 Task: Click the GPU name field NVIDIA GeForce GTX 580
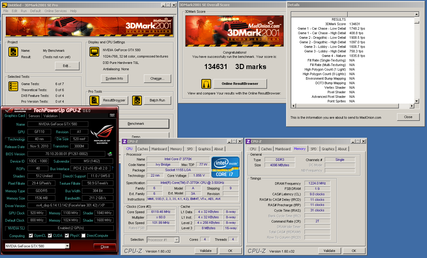tap(58, 124)
